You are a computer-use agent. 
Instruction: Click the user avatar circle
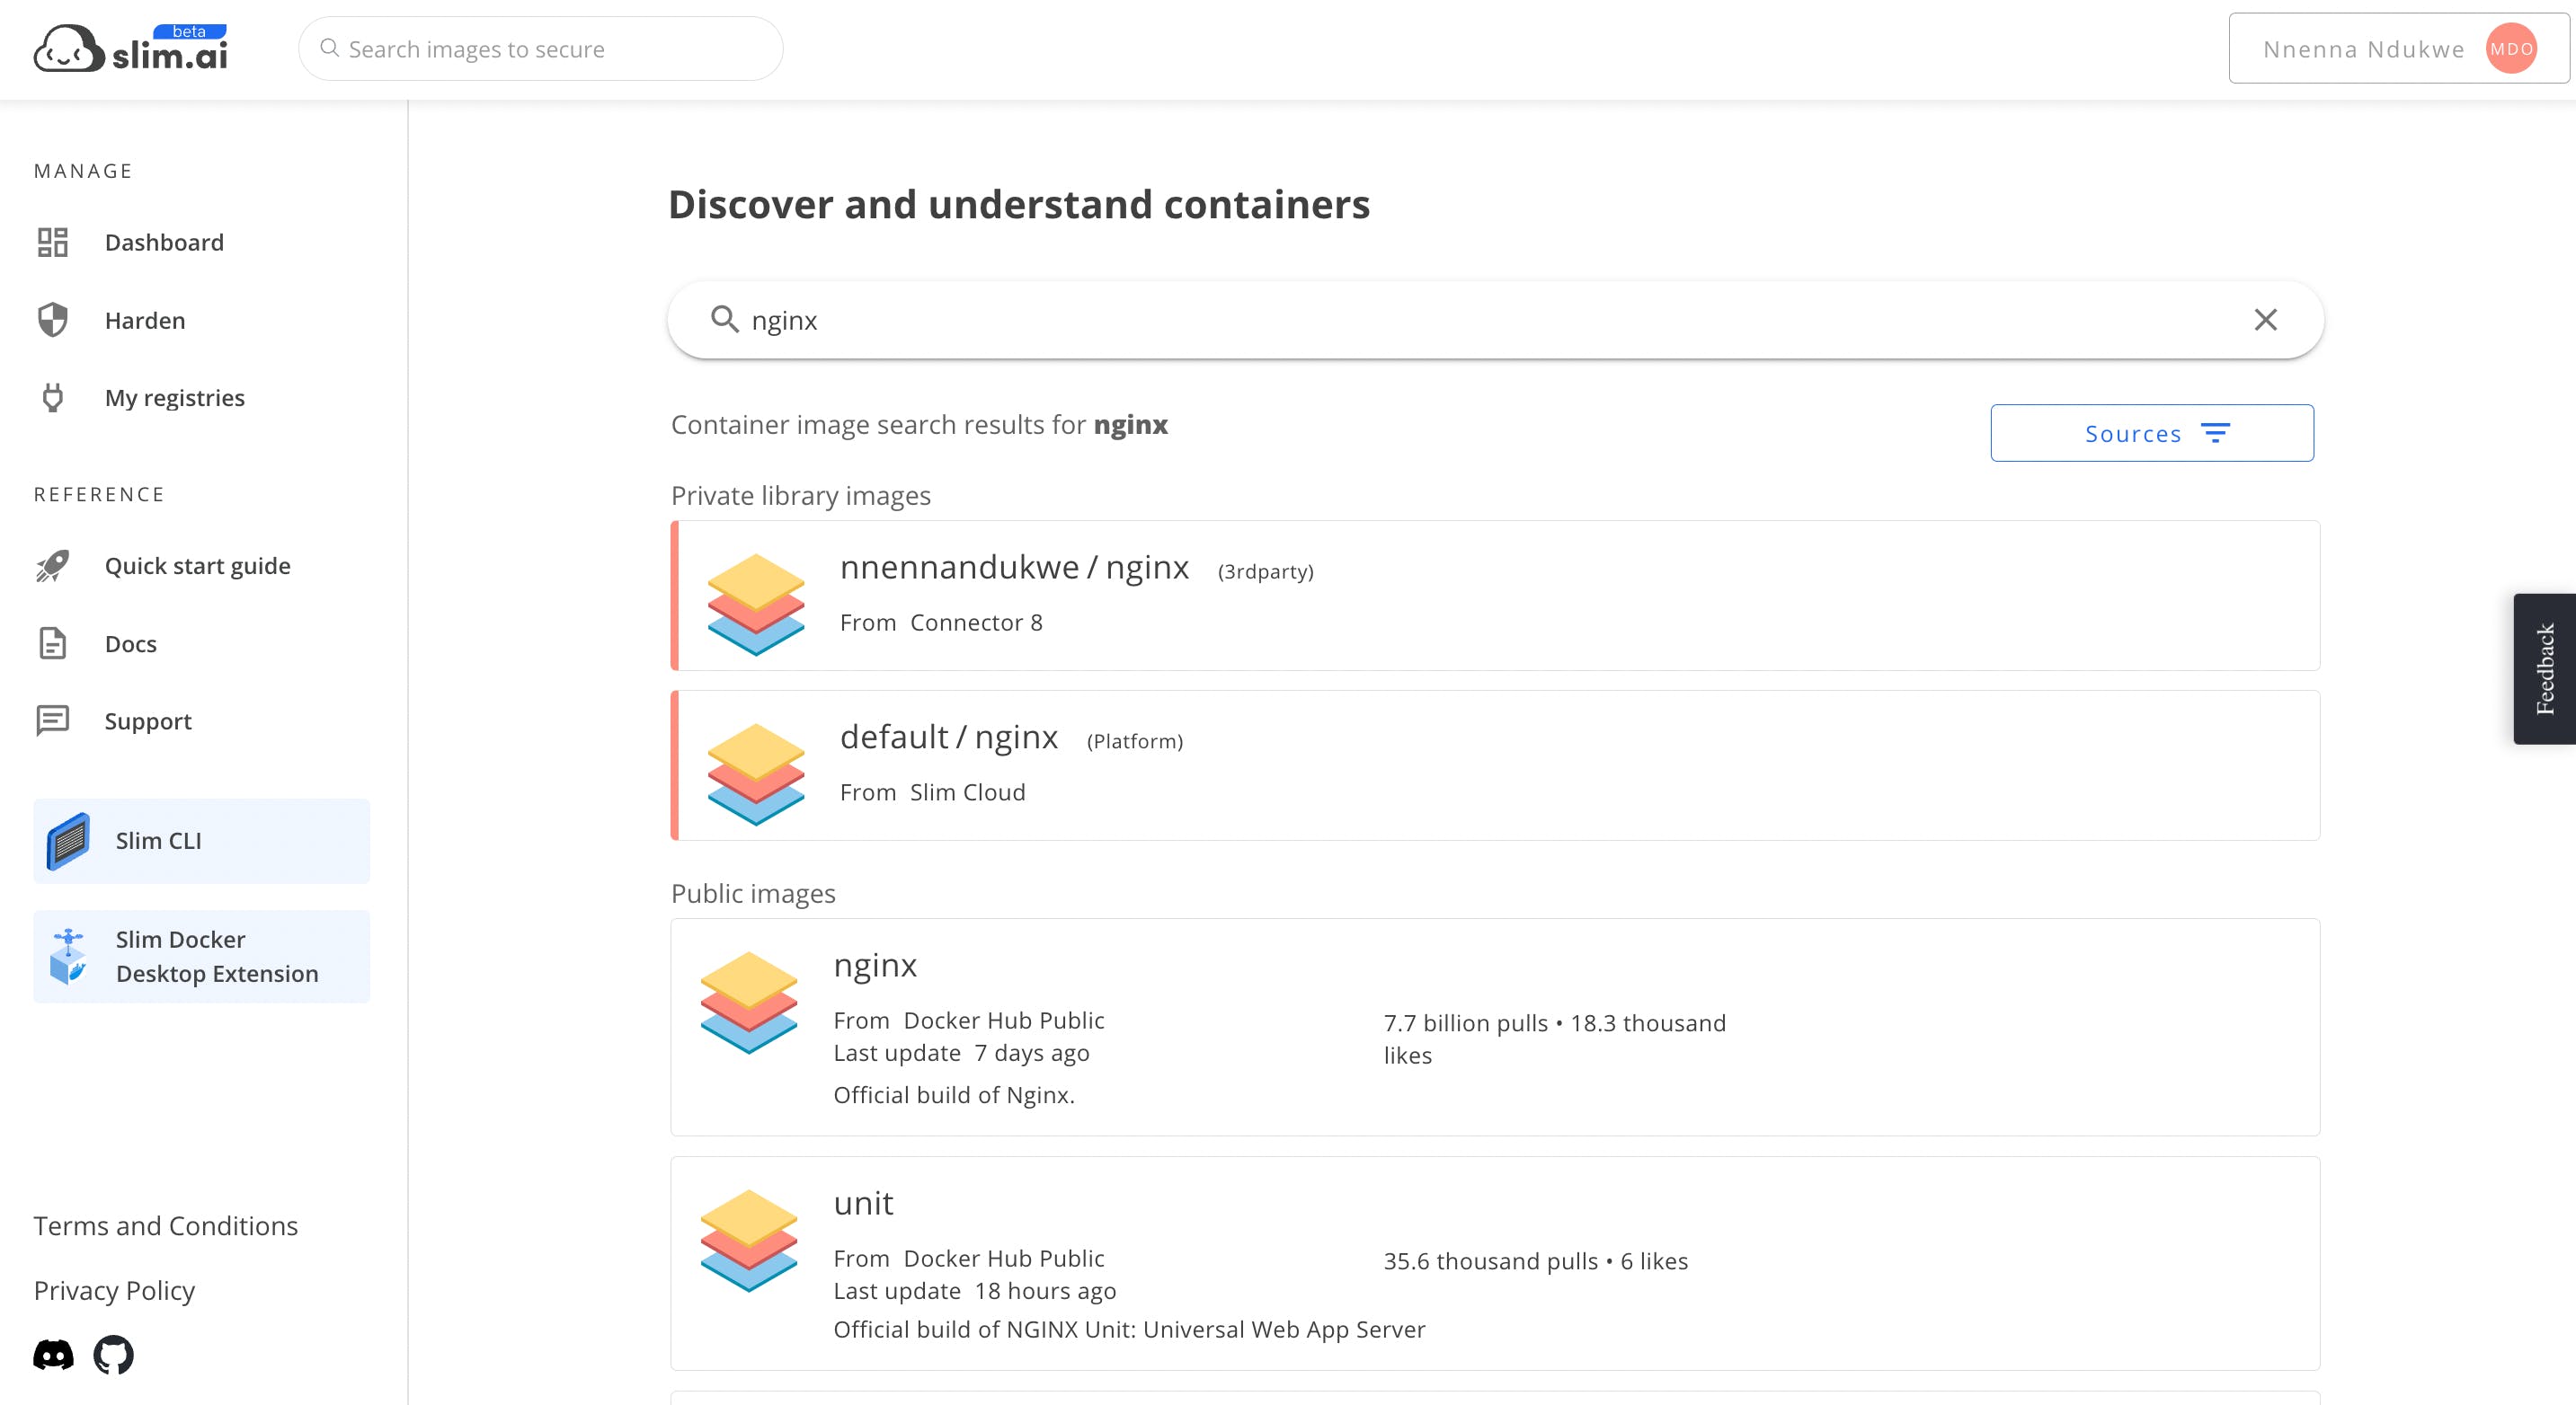click(2510, 49)
